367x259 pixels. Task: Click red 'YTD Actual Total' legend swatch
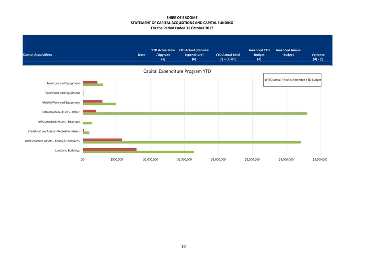(x=266, y=80)
